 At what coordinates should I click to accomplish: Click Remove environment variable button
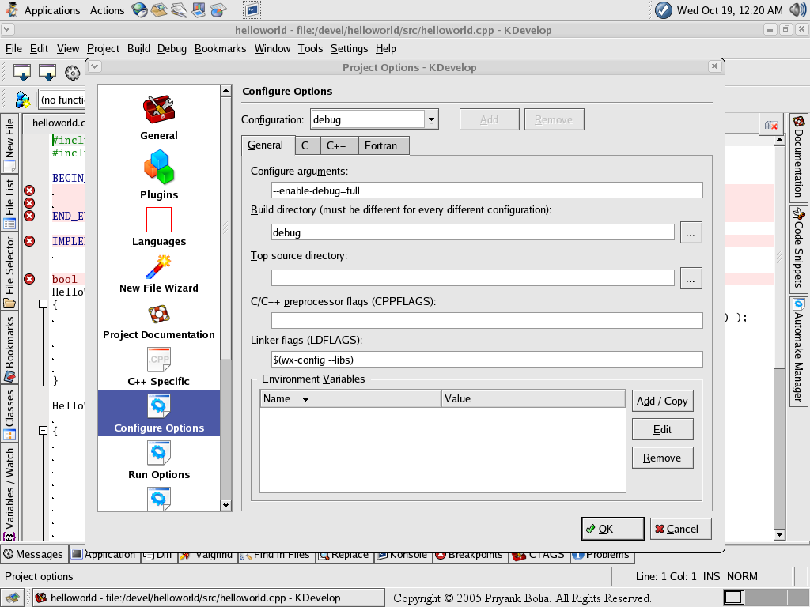point(662,458)
